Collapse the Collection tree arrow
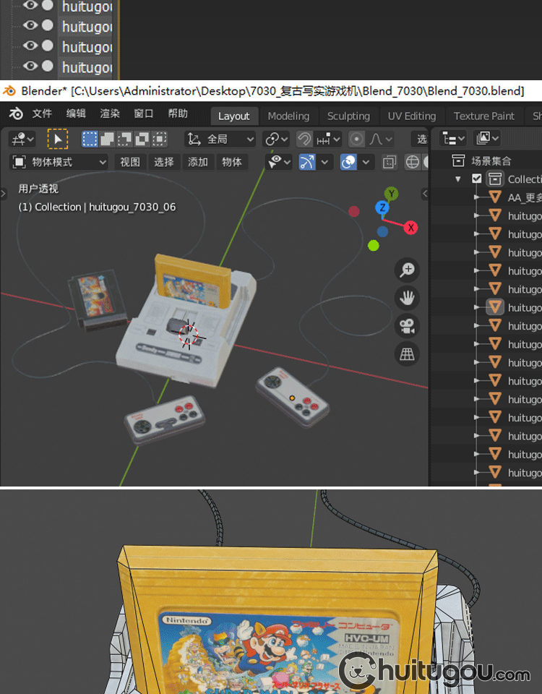 458,179
